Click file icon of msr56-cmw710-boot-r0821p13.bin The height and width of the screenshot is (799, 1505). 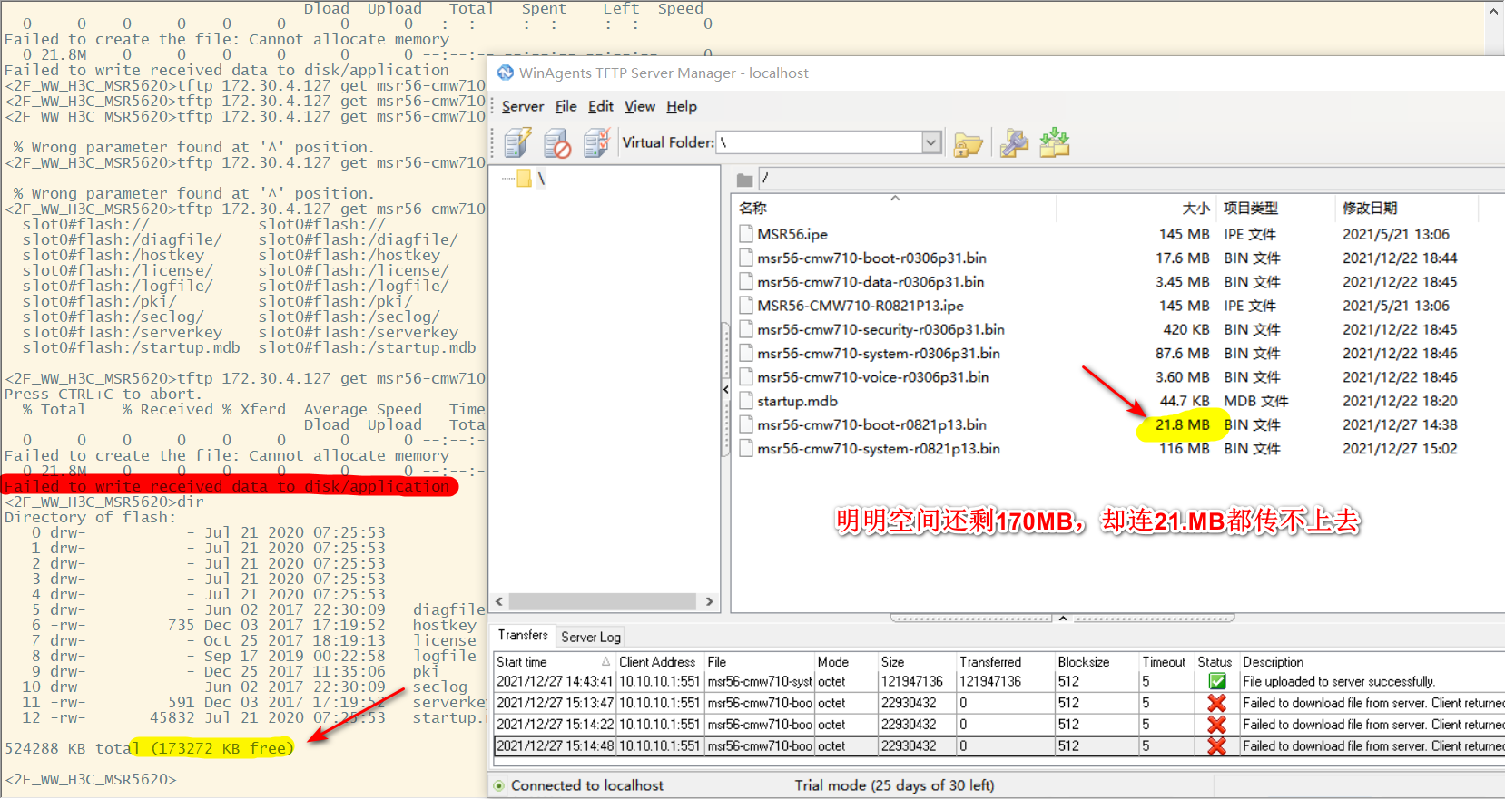(746, 424)
